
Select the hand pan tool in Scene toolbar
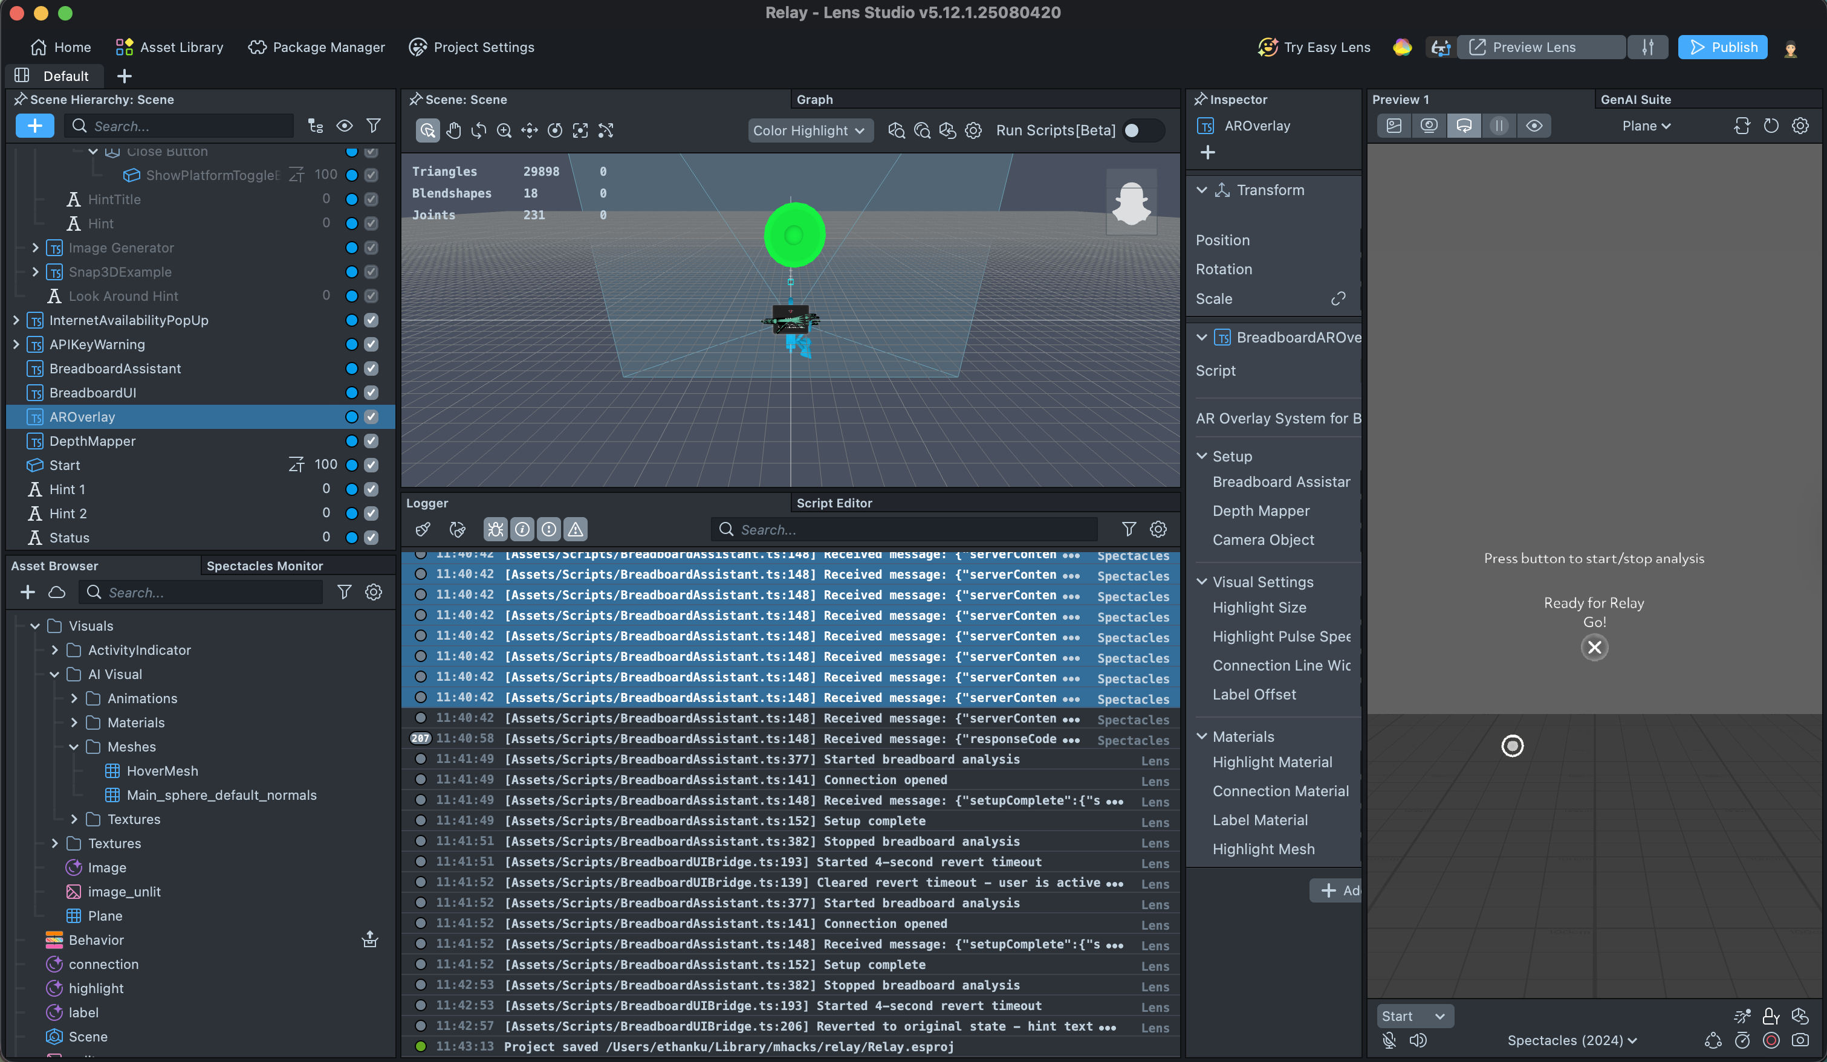(x=453, y=130)
